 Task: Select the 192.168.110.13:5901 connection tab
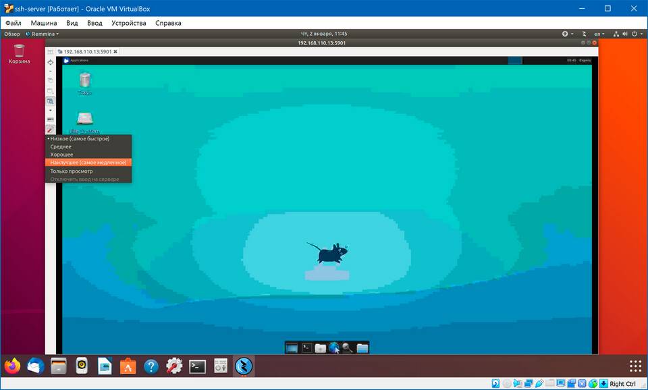click(87, 52)
